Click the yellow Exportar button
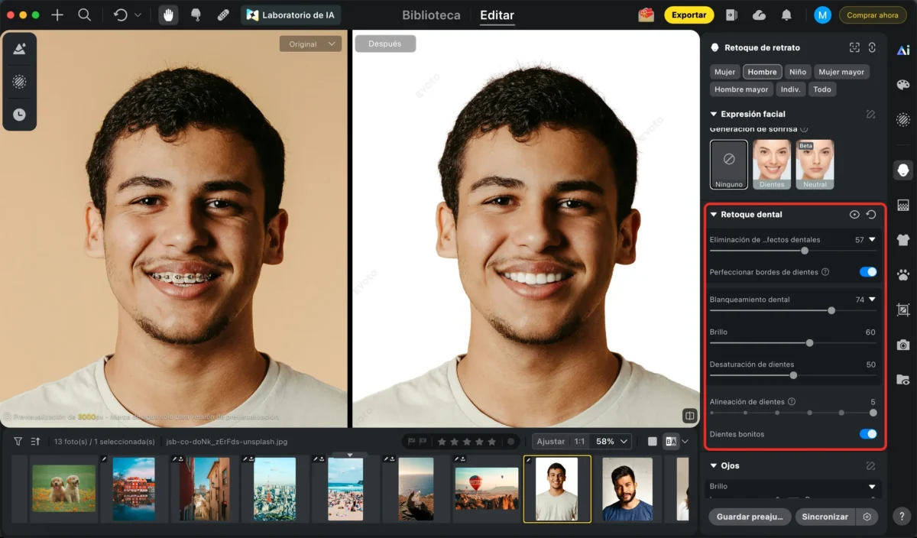The image size is (917, 538). (x=689, y=15)
